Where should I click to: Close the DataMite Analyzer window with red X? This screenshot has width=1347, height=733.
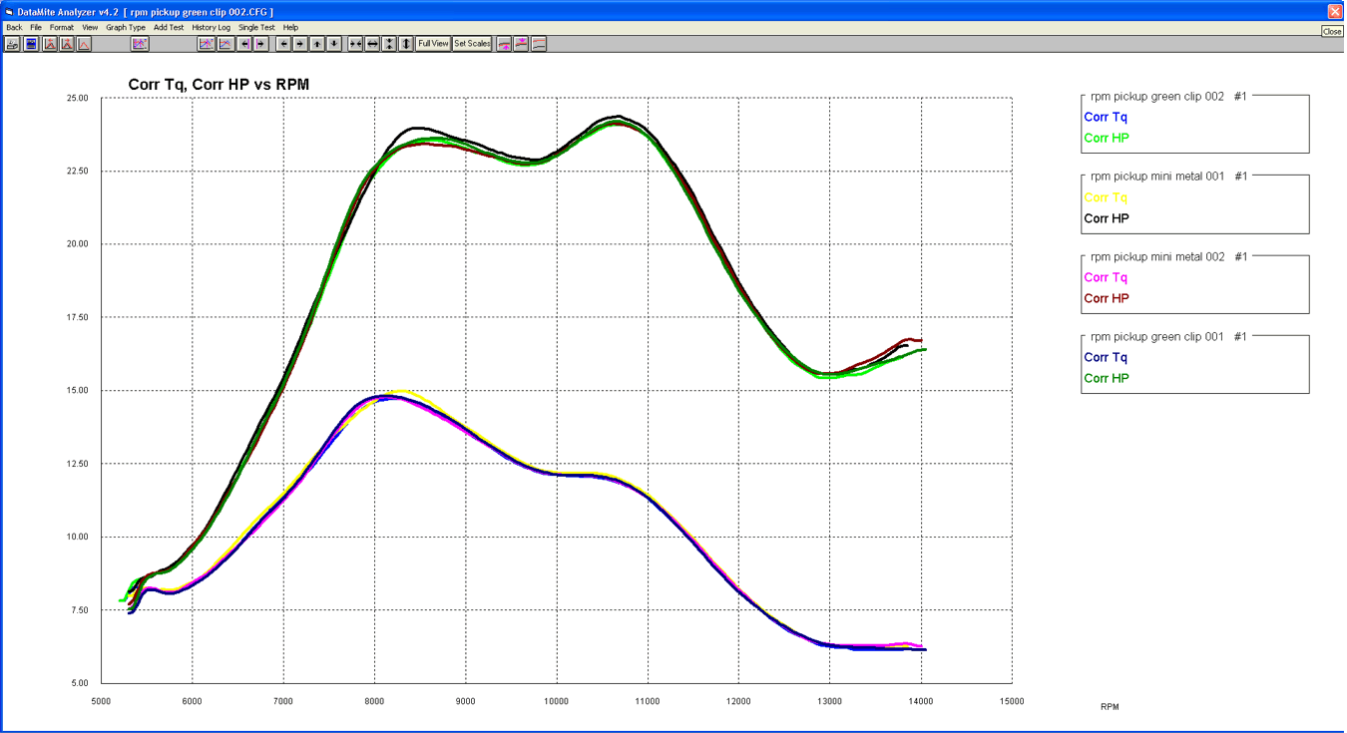tap(1334, 11)
